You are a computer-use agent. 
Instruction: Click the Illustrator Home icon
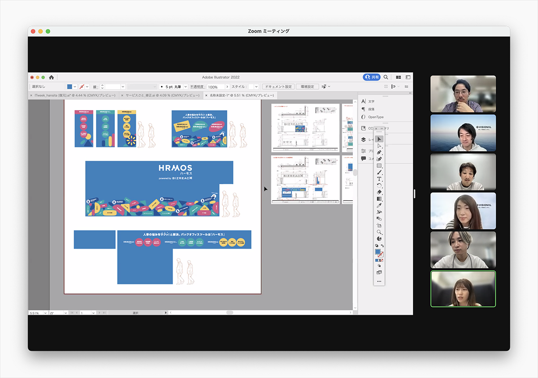tap(52, 77)
